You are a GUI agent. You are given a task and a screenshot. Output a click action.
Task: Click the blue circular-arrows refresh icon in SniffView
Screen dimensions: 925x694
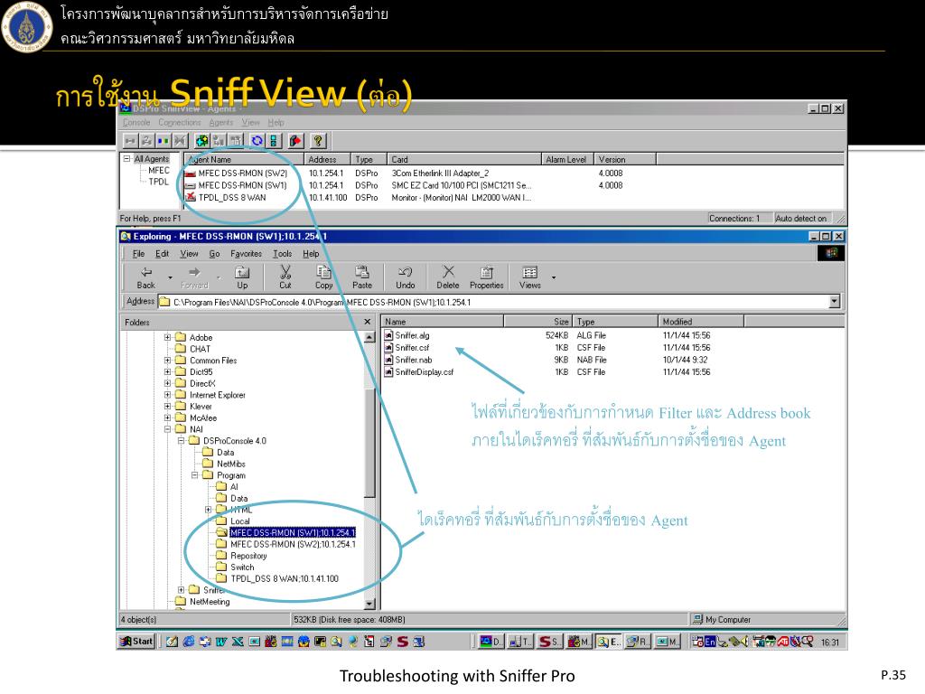click(x=257, y=140)
